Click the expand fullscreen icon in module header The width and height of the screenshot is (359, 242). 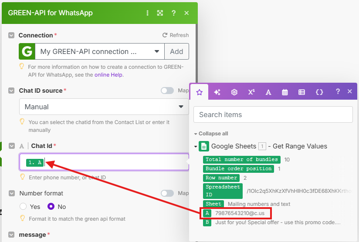160,13
